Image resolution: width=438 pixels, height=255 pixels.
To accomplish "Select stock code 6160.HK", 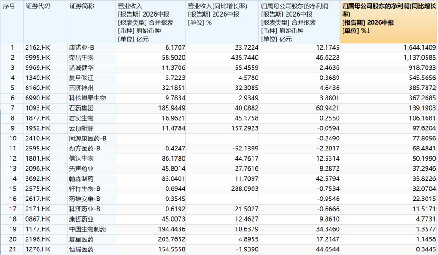I will tap(38, 88).
